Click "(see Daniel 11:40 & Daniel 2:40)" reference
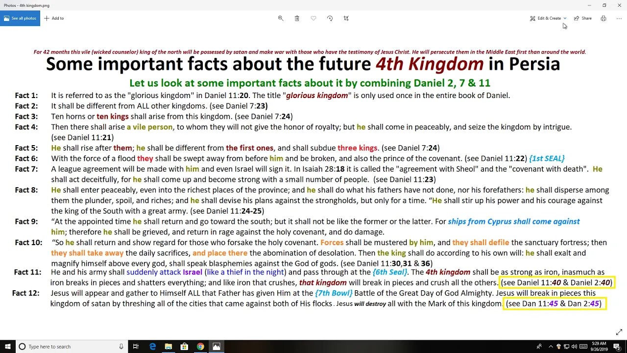Viewport: 627px width, 353px height. (556, 283)
